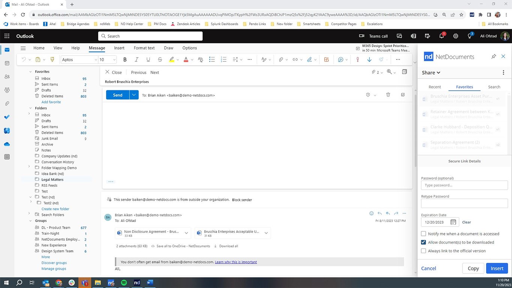Expand the Search Folders tree item

pos(29,214)
